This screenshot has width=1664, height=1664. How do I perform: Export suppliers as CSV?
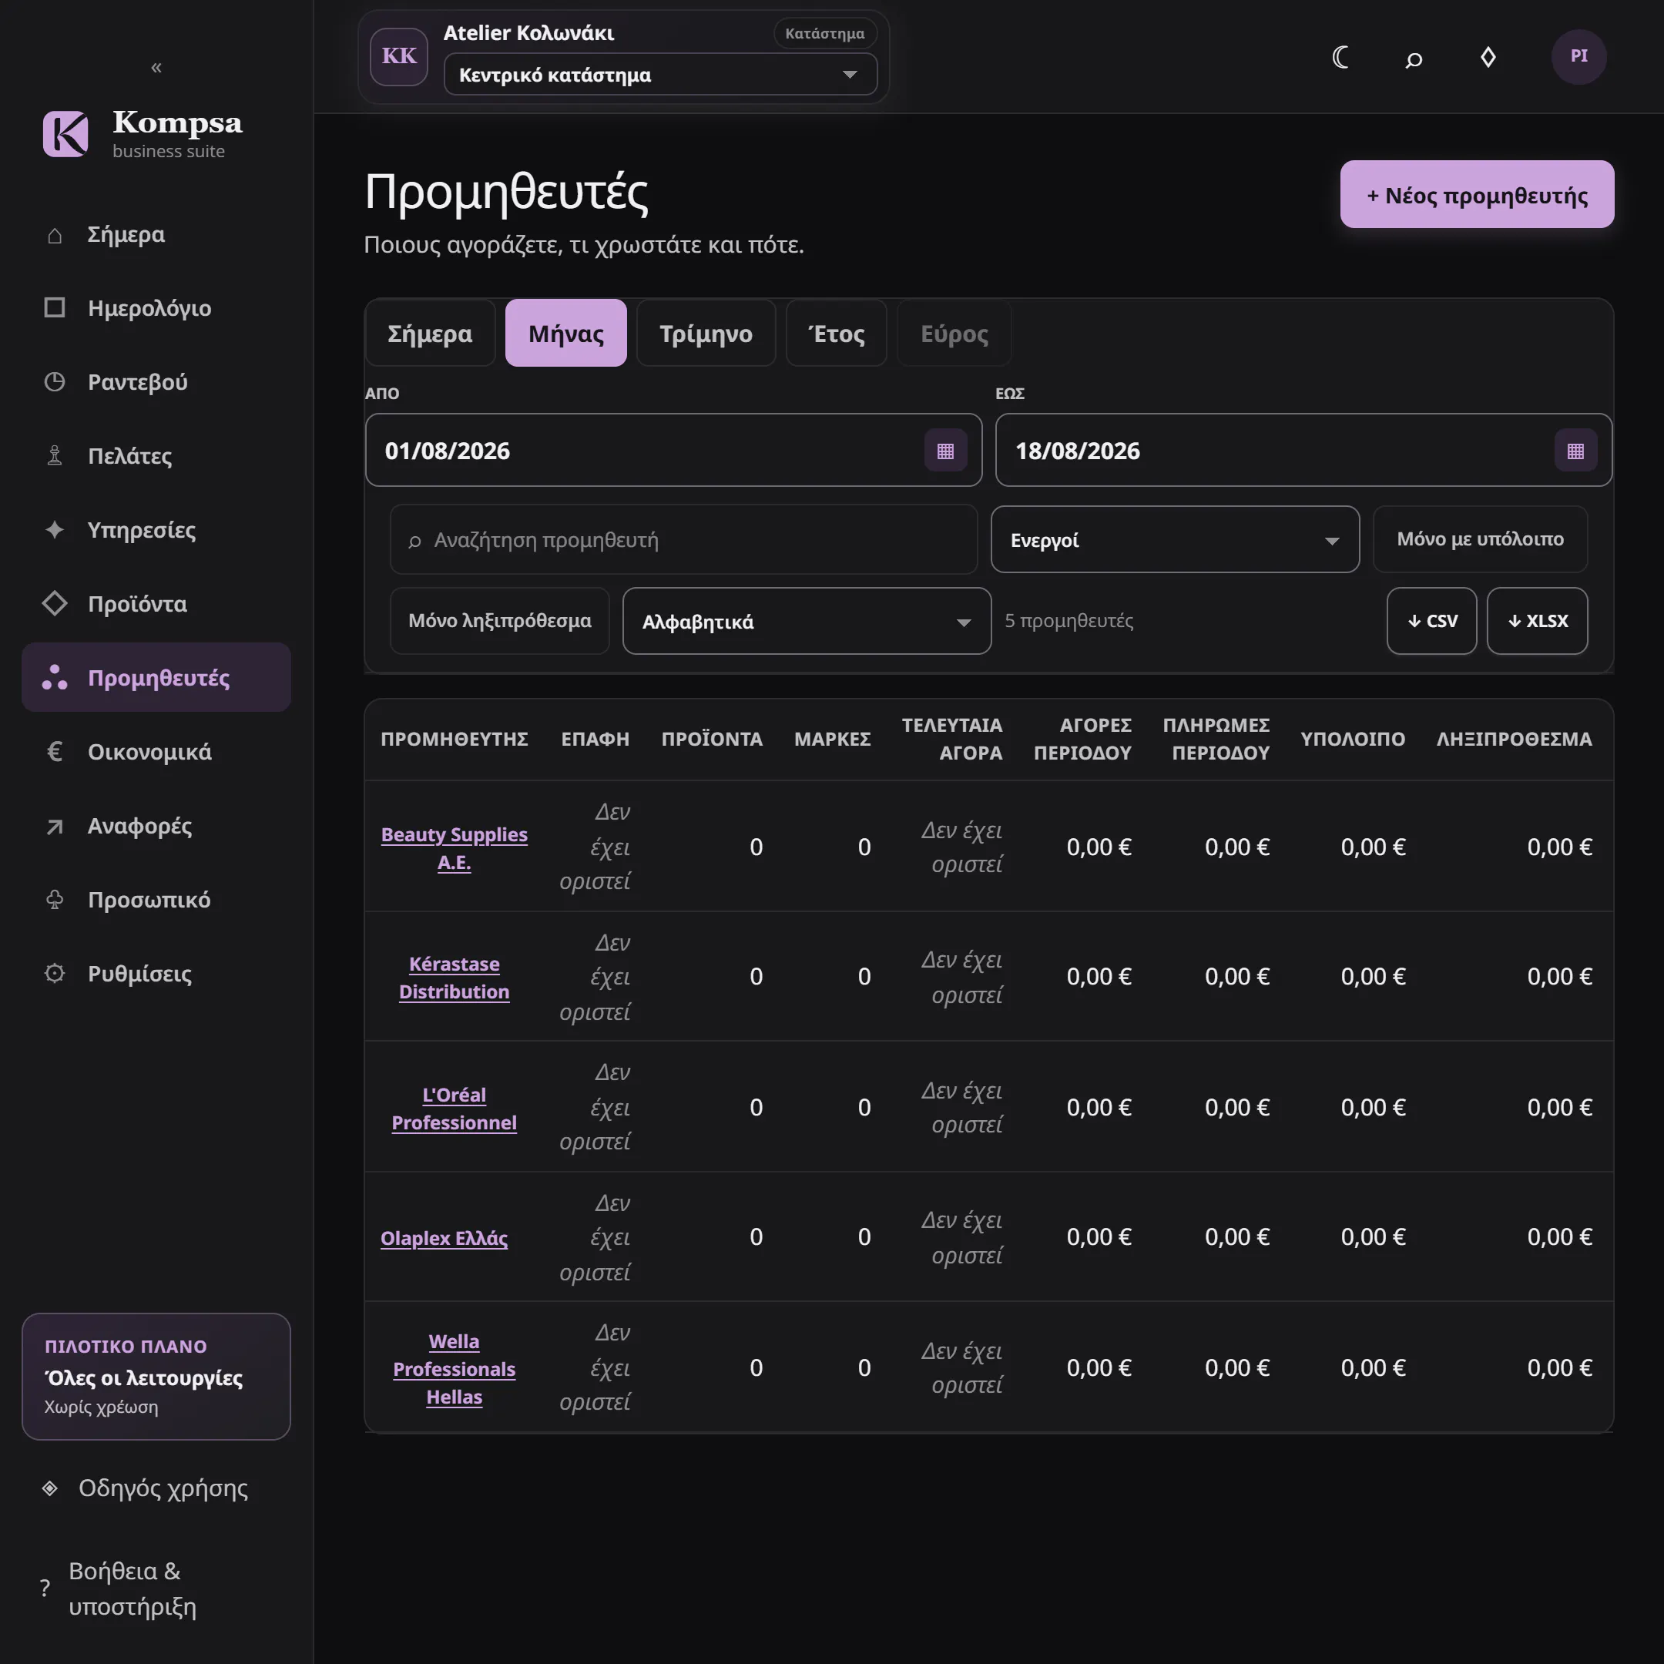[1431, 621]
